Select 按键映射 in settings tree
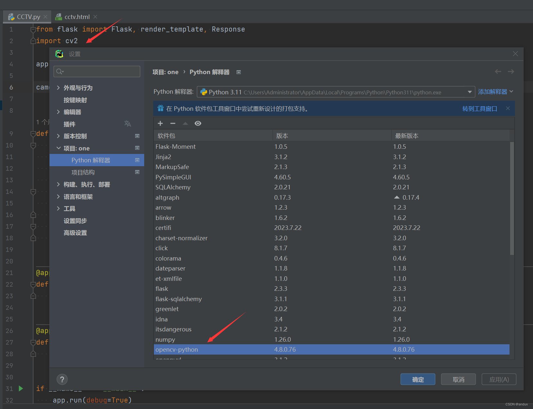 click(x=75, y=100)
